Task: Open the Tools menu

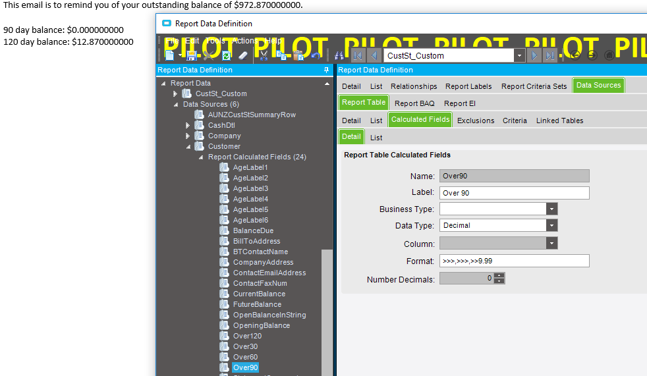Action: pyautogui.click(x=215, y=40)
